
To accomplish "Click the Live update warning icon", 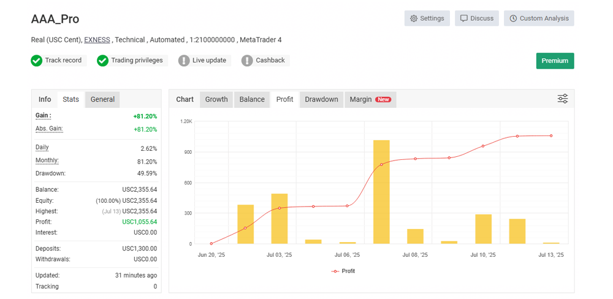I will pos(184,61).
